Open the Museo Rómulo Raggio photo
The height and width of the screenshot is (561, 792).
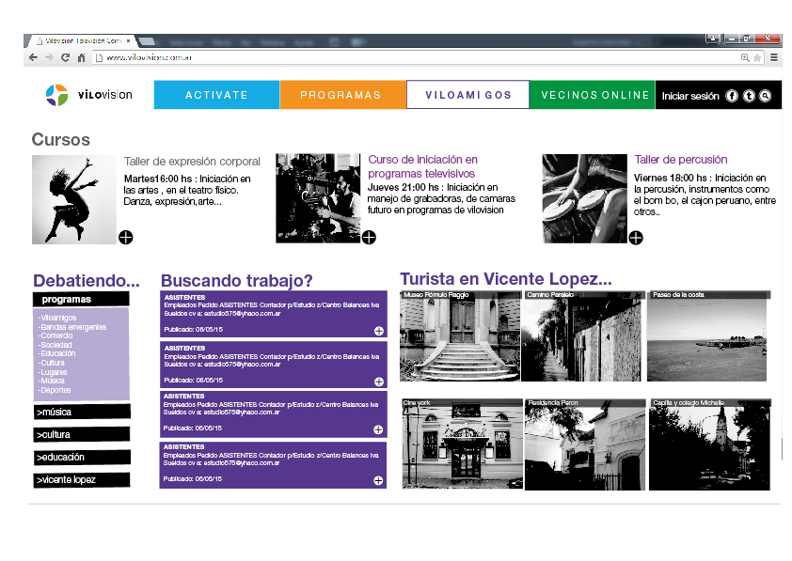(x=460, y=336)
